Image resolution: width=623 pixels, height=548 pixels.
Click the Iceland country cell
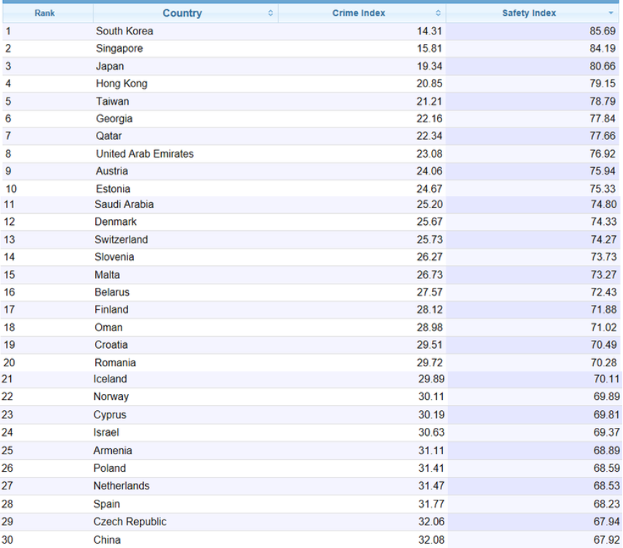pos(110,379)
